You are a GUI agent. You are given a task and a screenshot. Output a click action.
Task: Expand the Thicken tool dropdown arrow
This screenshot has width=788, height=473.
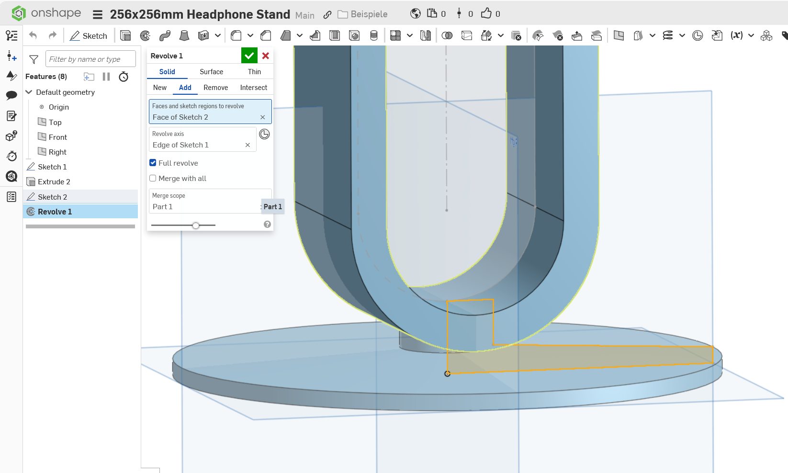(218, 35)
